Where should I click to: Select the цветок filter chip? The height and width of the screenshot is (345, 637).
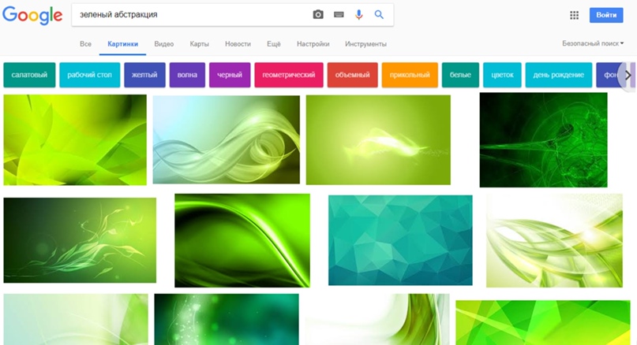[502, 75]
